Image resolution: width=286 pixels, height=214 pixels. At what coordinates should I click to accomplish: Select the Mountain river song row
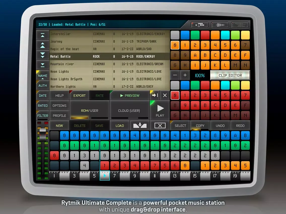coord(110,64)
